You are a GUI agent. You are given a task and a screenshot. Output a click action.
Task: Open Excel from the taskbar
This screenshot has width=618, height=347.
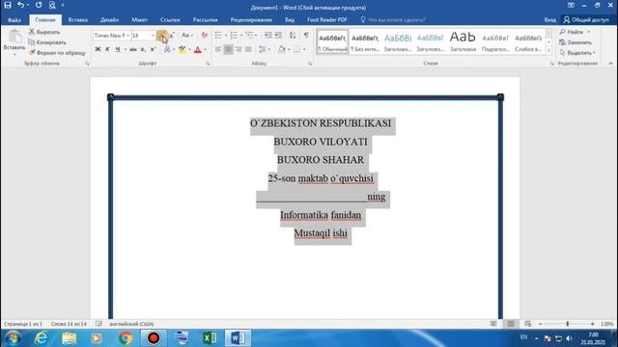coord(210,338)
